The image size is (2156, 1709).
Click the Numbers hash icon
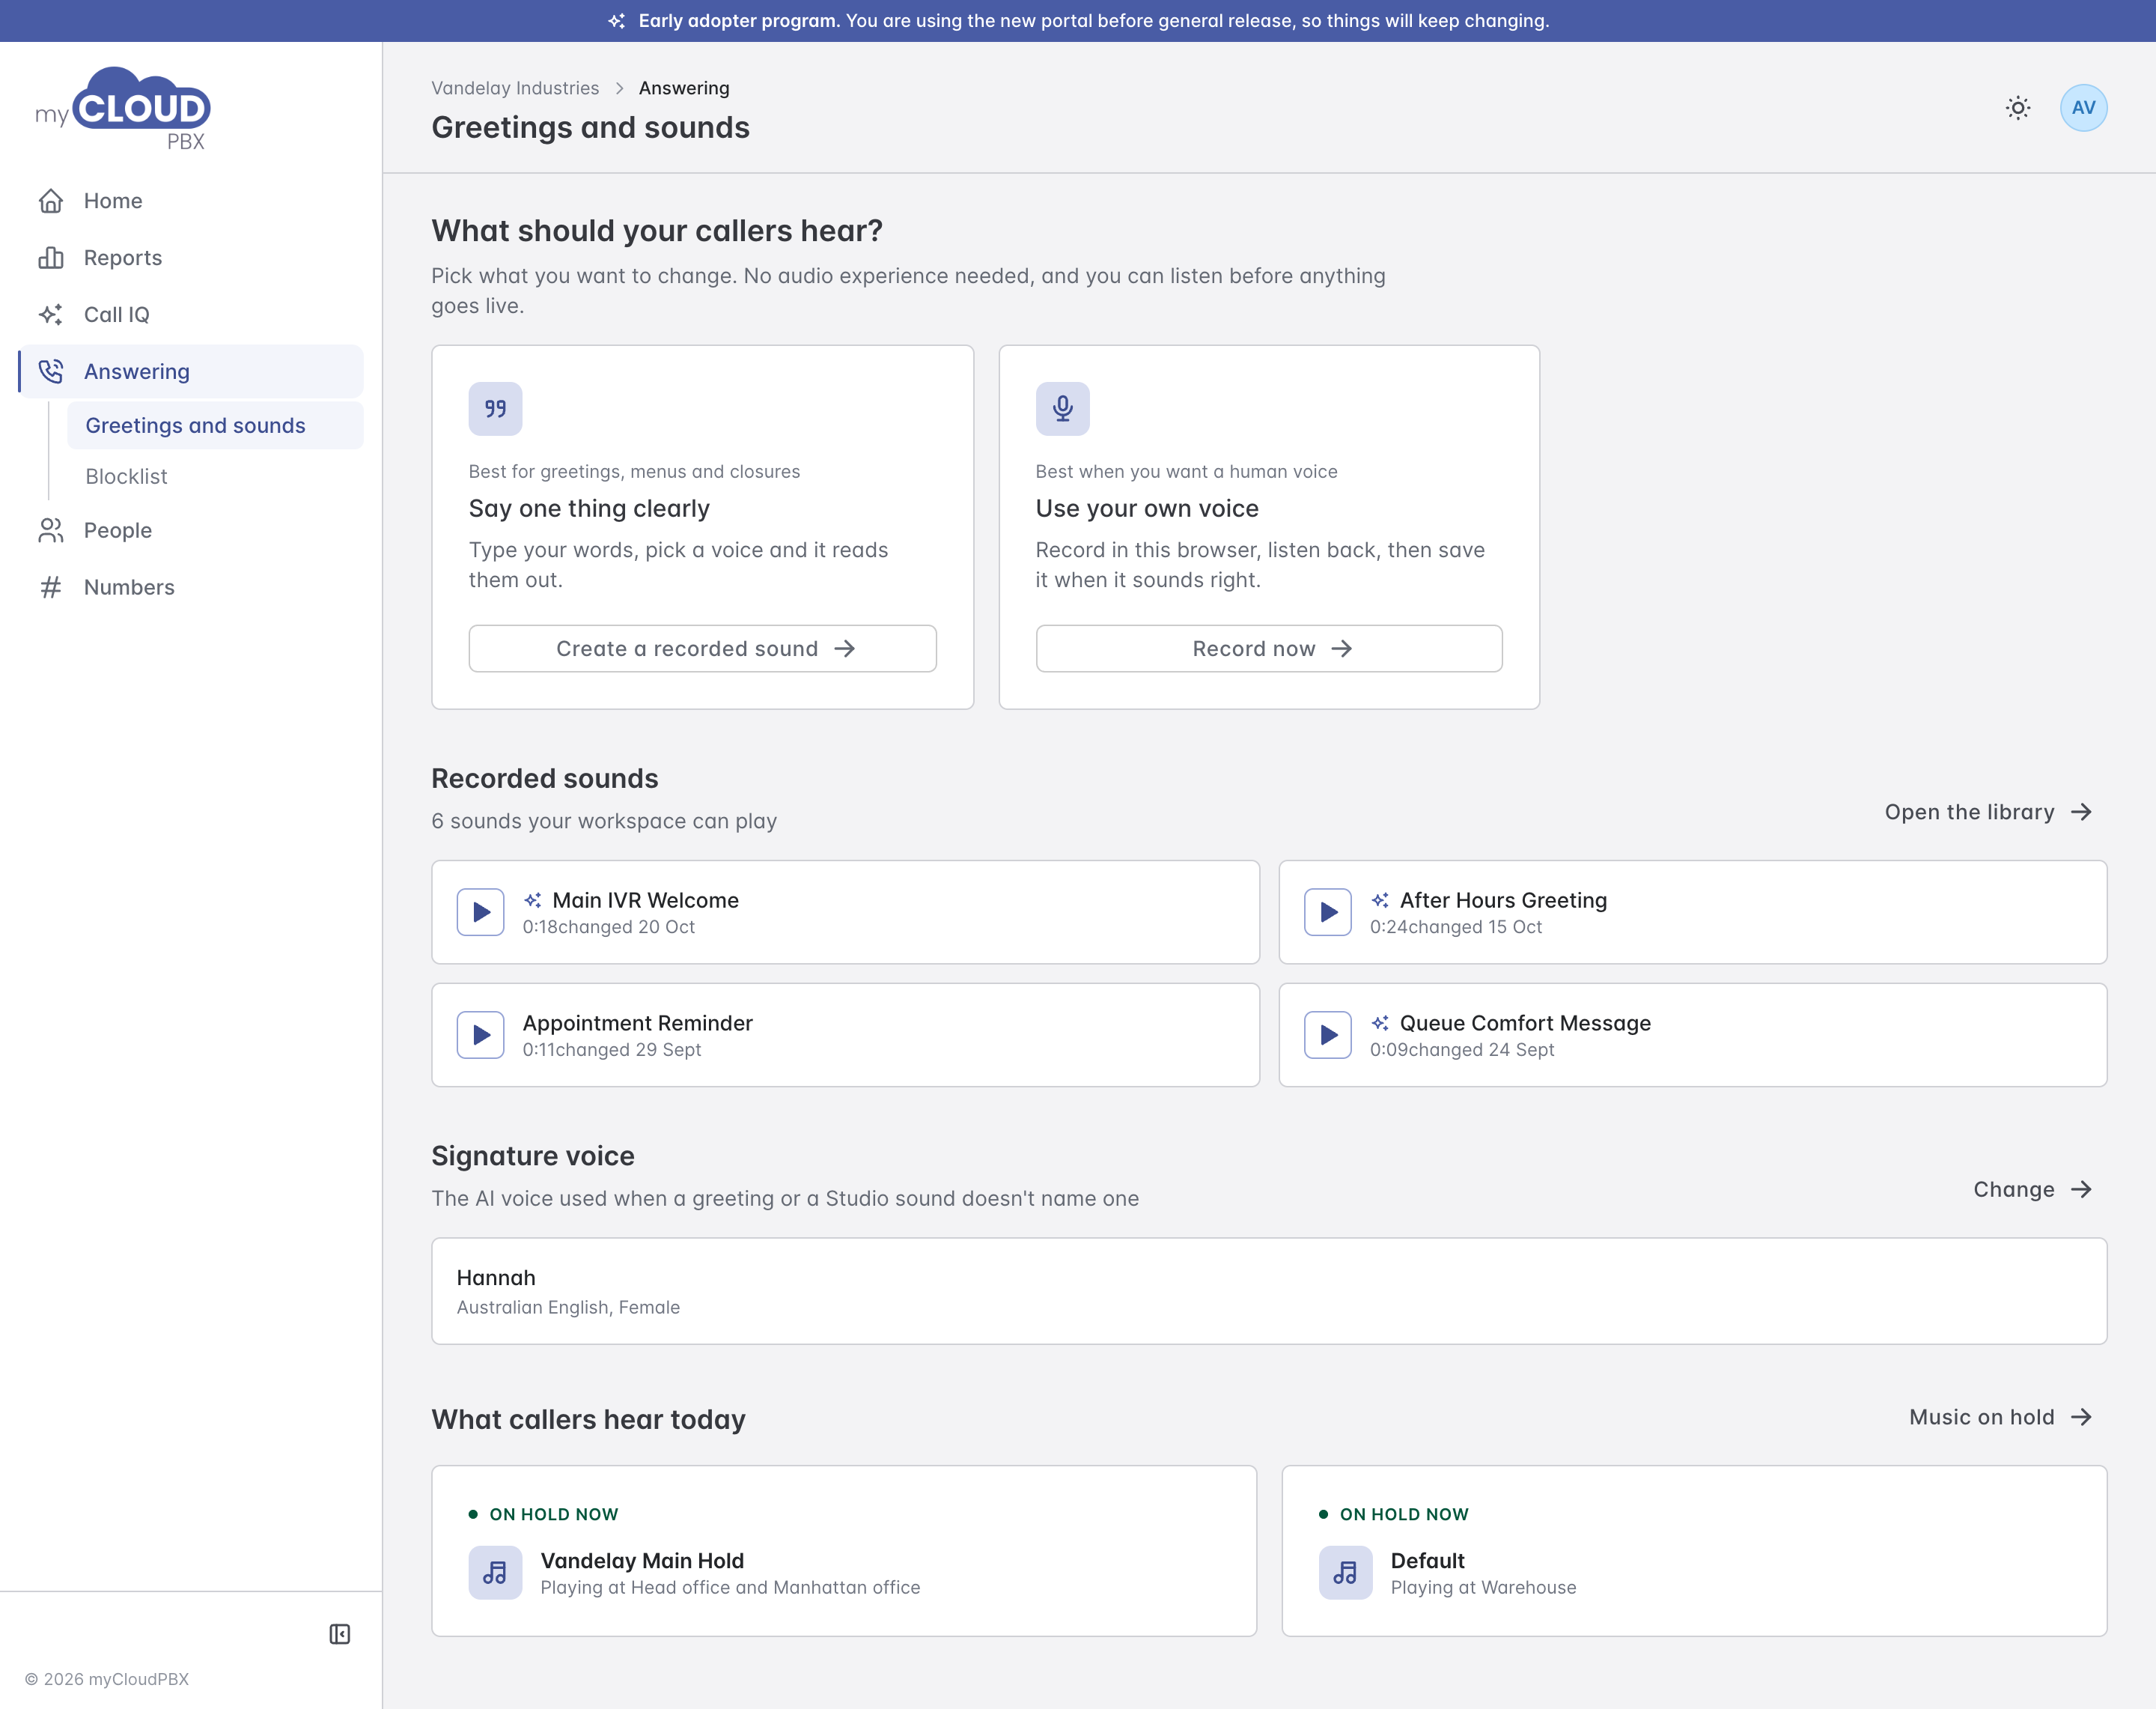[x=51, y=587]
